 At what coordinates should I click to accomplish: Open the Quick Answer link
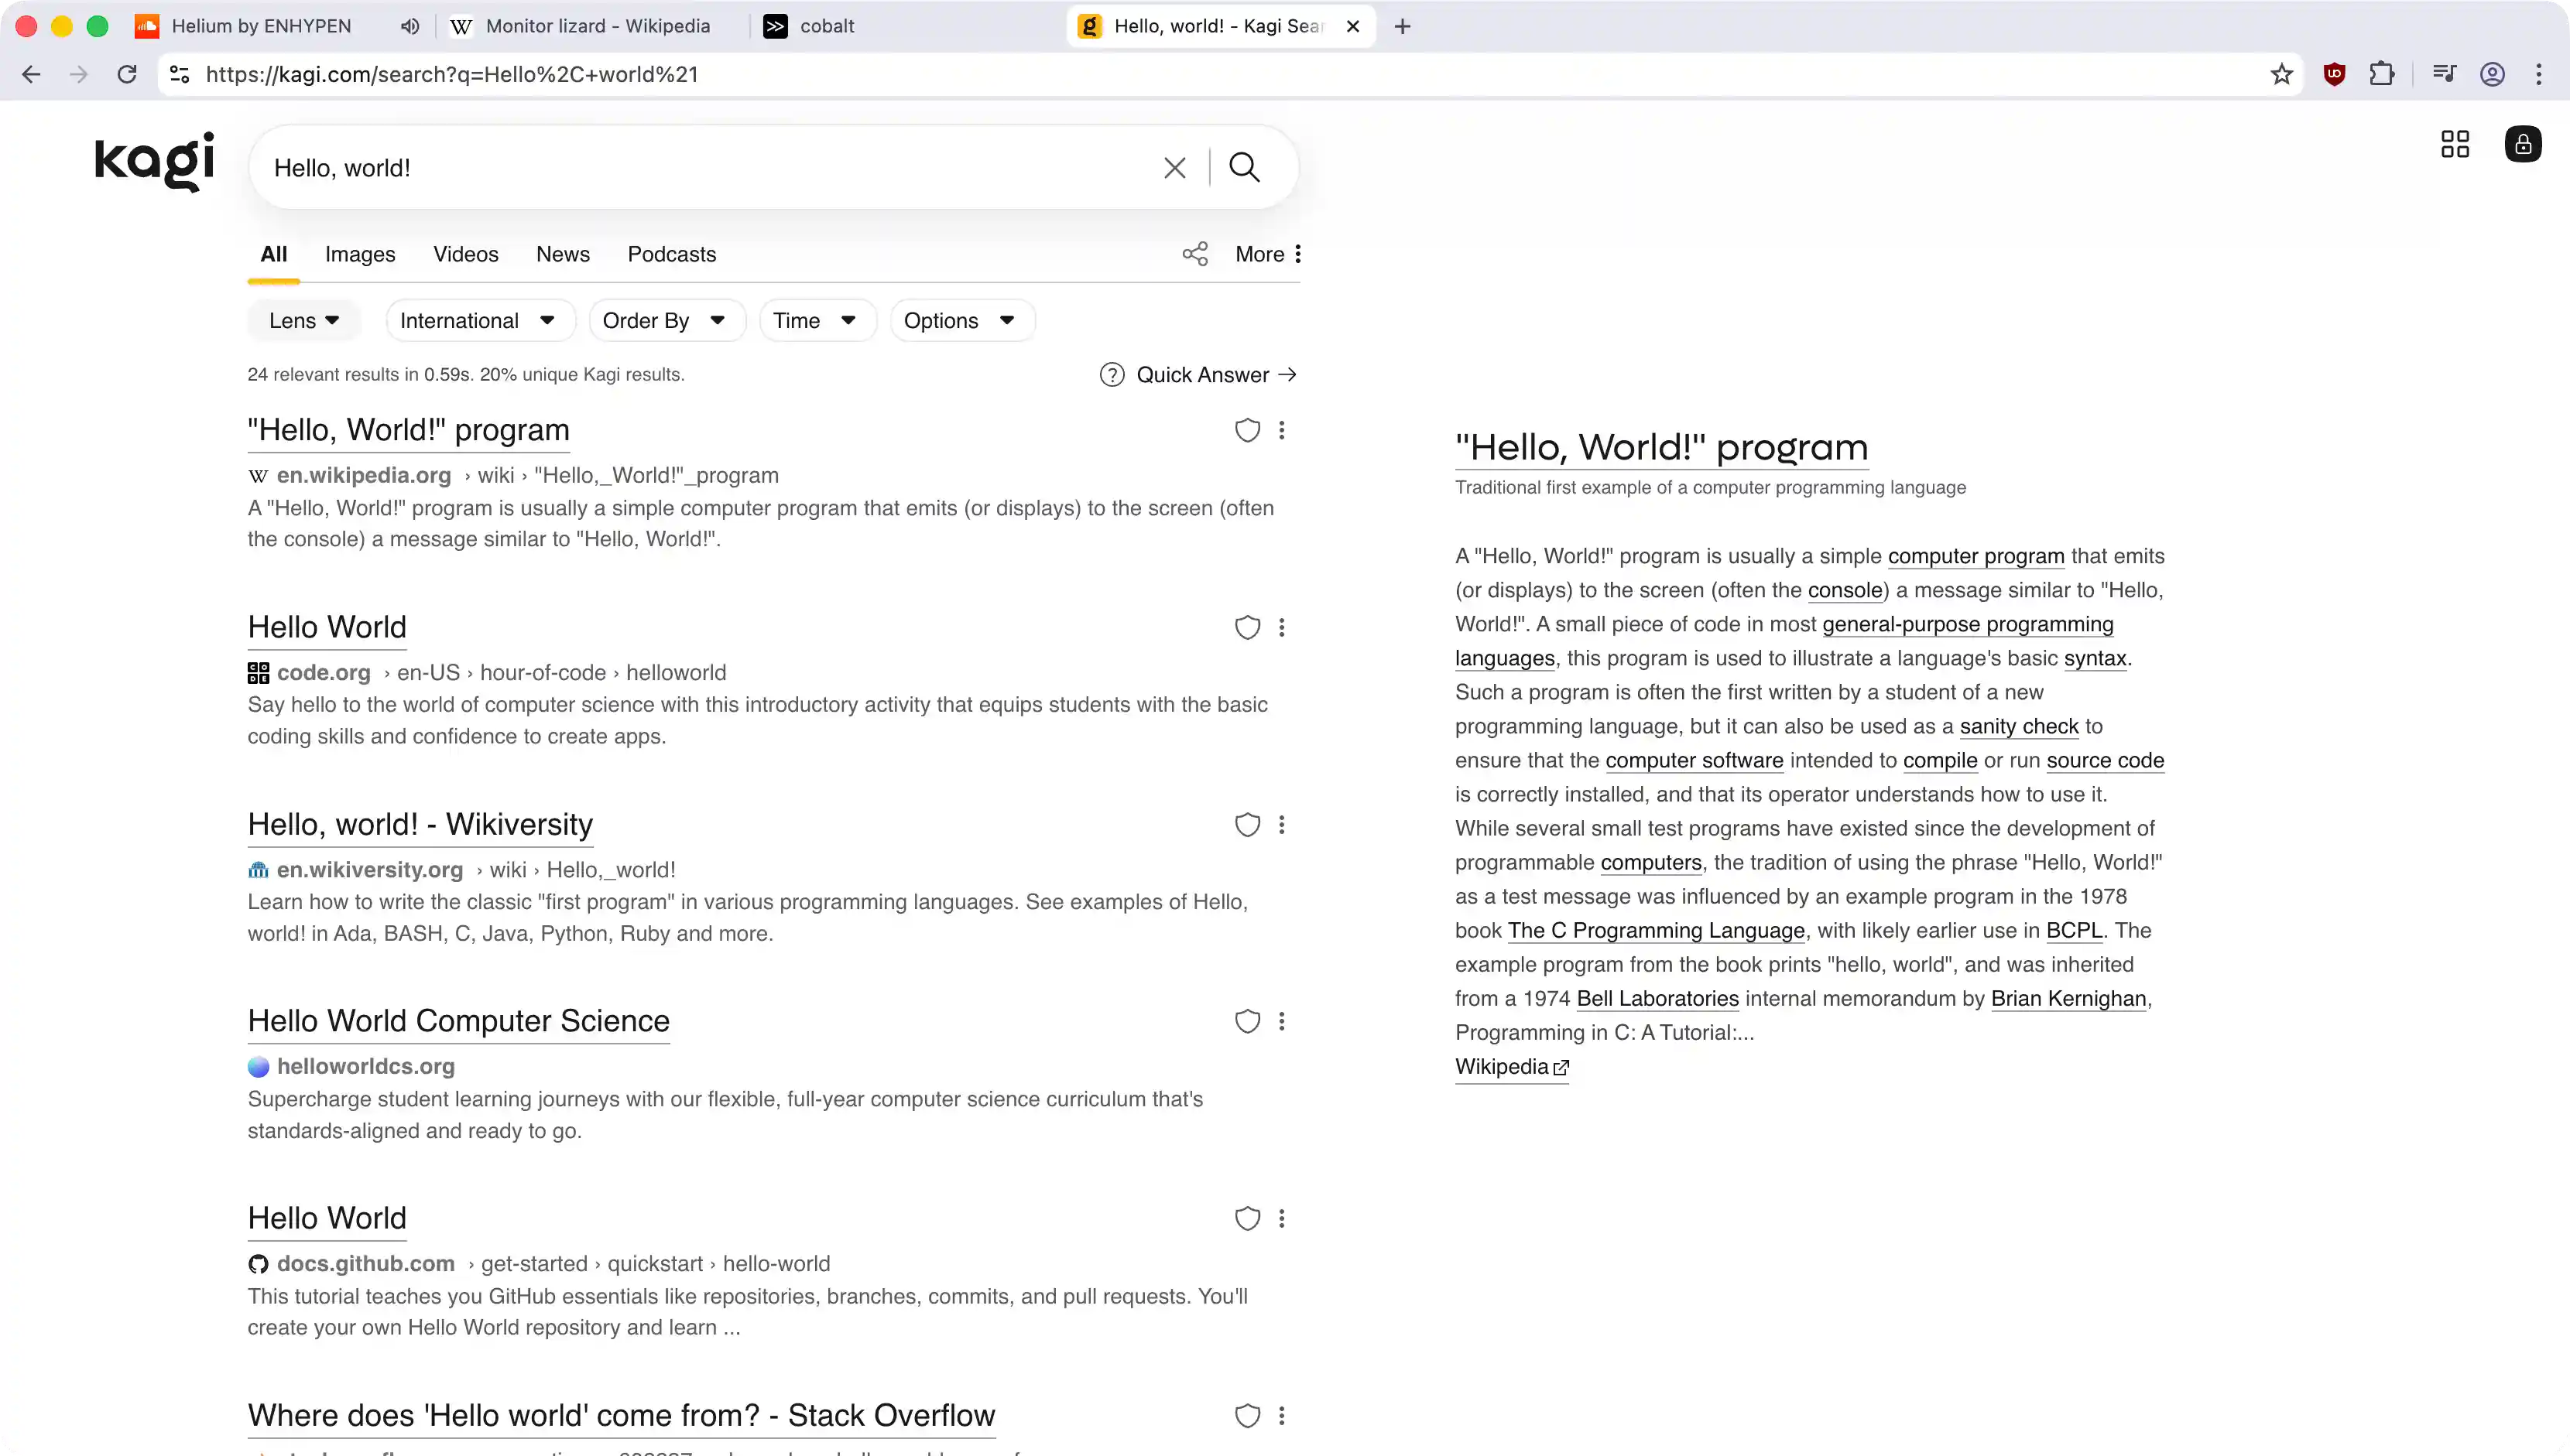1201,374
